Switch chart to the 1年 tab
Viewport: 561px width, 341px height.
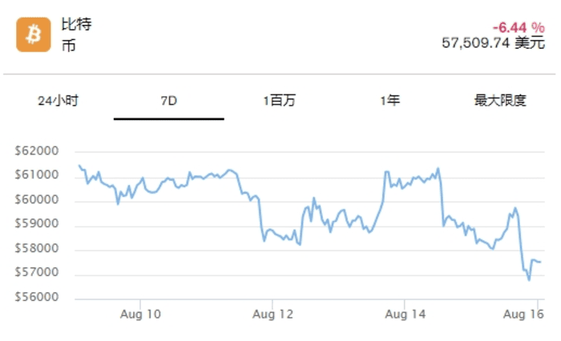tap(390, 101)
